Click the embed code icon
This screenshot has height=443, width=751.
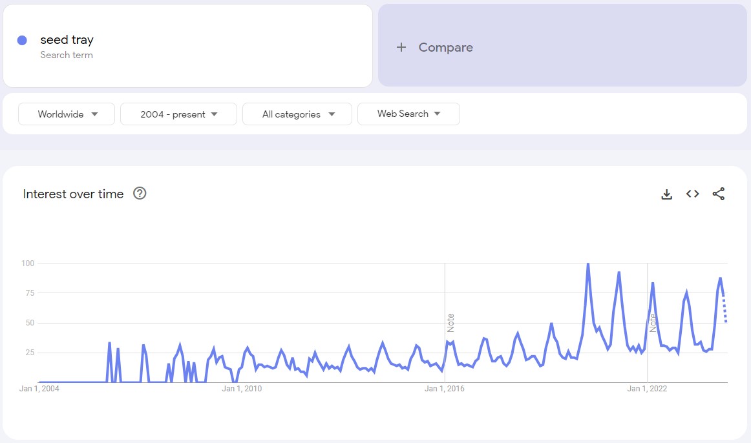pos(693,194)
